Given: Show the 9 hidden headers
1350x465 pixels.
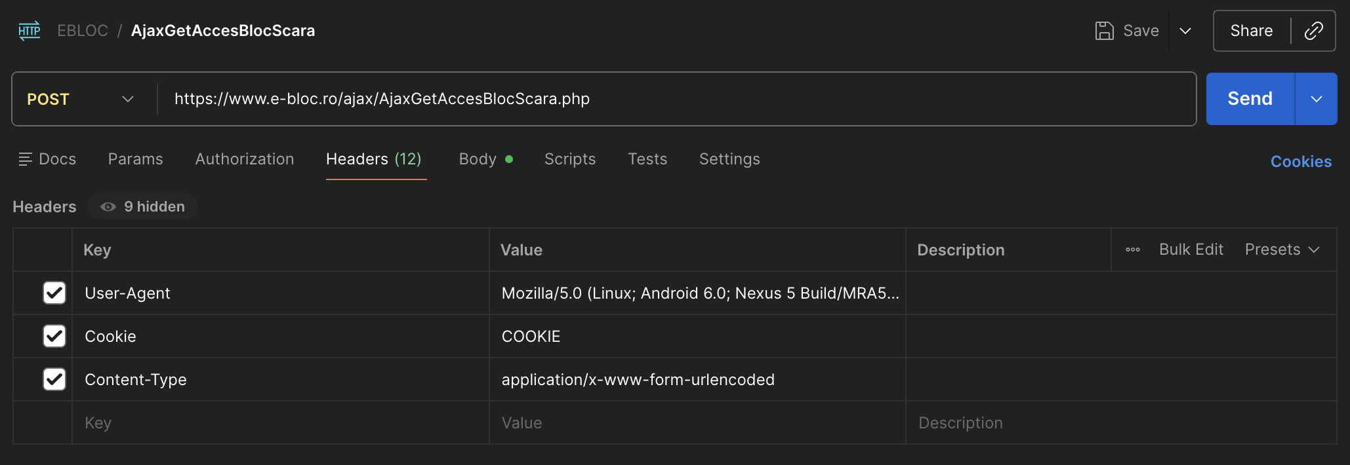Looking at the screenshot, I should (x=143, y=207).
